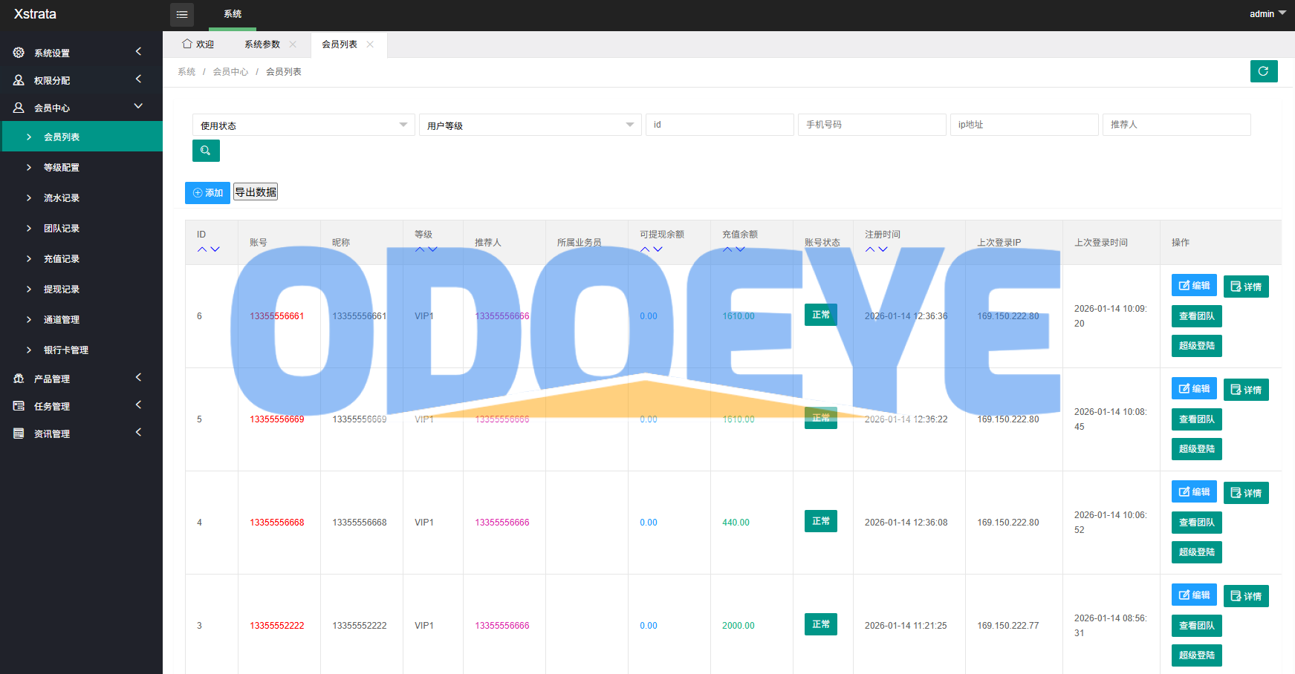Click the green refresh icon button
1295x674 pixels.
point(1263,71)
